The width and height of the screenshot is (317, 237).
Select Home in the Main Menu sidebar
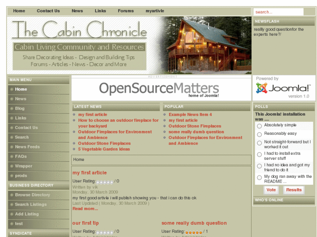point(39,89)
